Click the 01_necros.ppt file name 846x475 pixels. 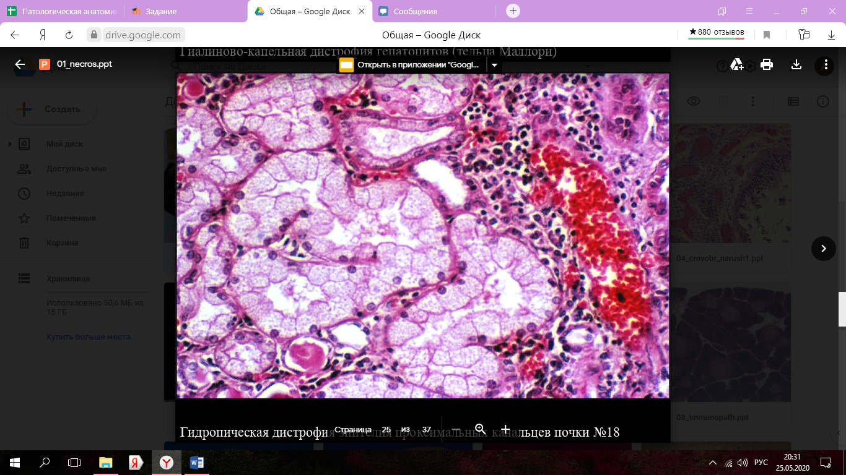click(84, 64)
